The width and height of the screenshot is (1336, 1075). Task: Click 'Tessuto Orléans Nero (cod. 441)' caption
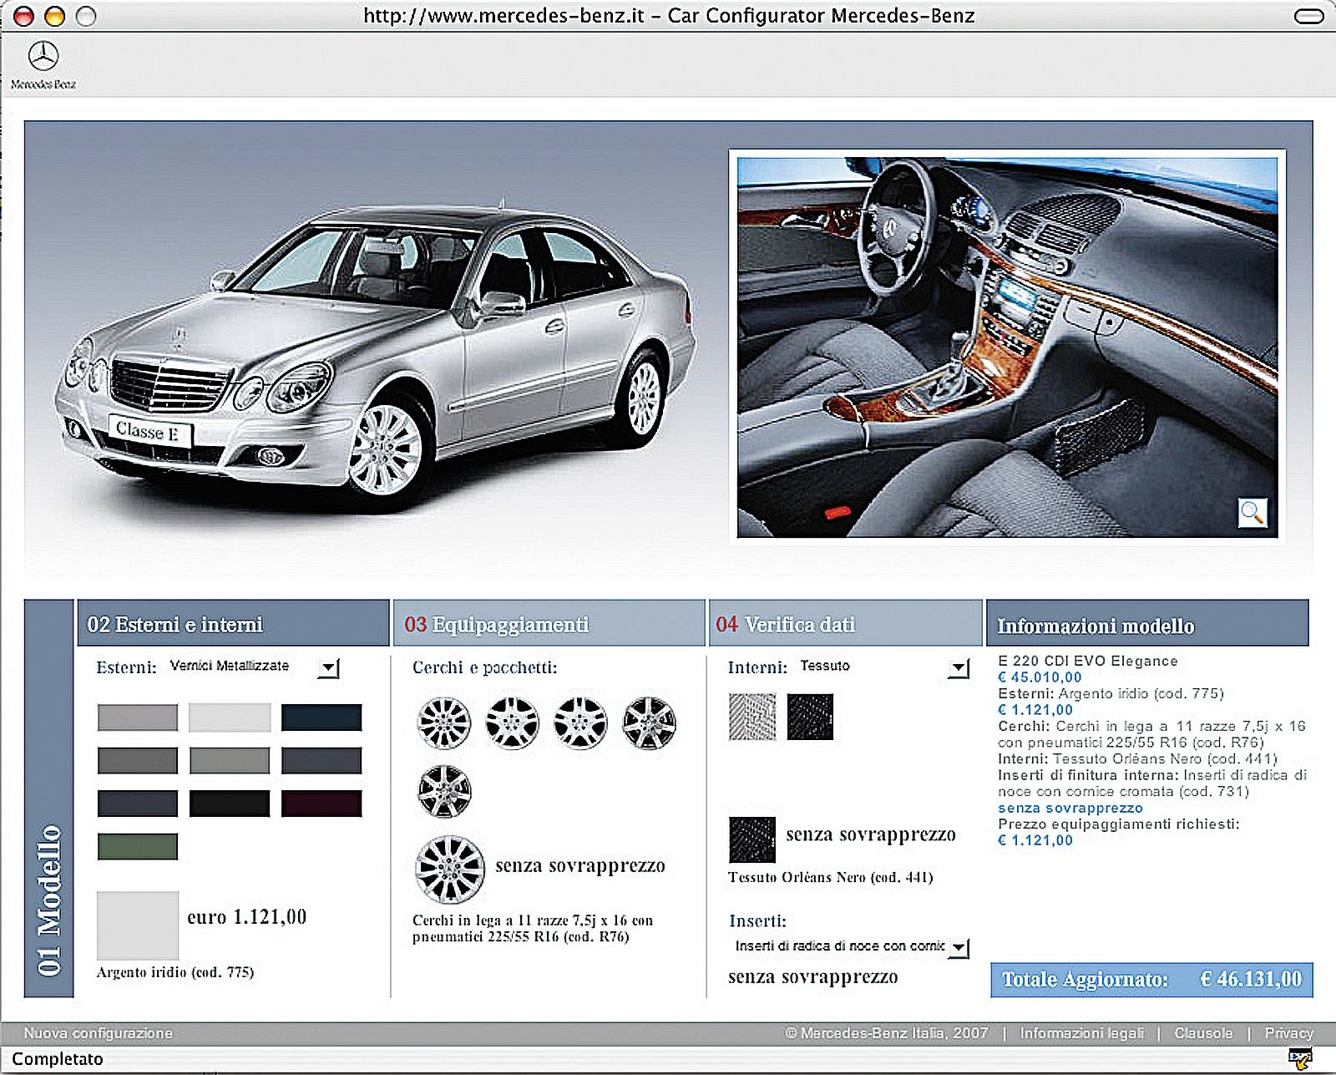(831, 877)
